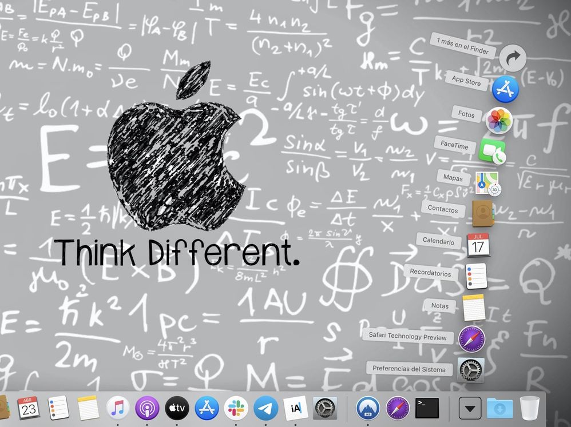Collapse the stack using the Dock arrow icon
This screenshot has height=427, width=571.
click(470, 408)
